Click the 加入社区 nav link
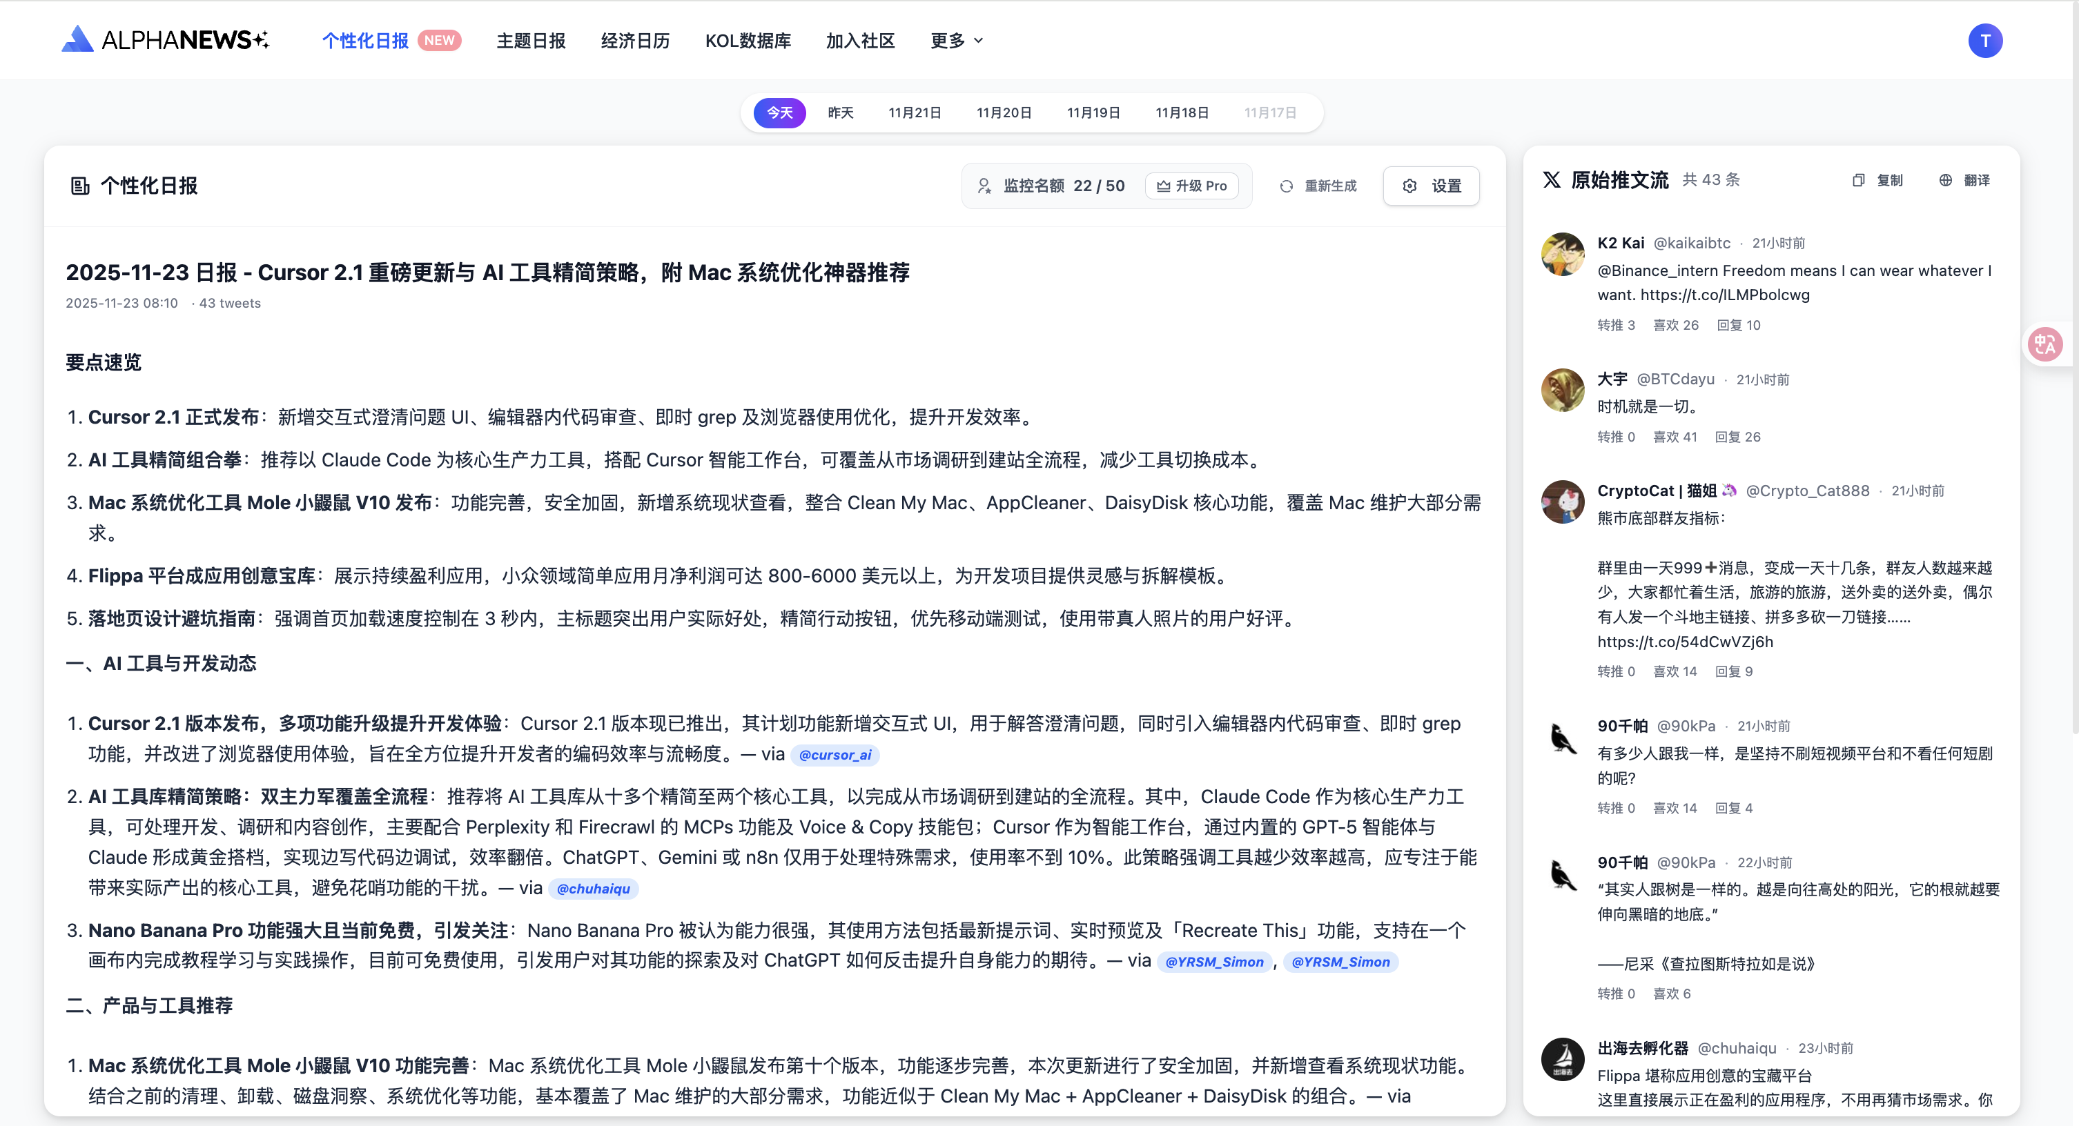2079x1126 pixels. [x=859, y=40]
